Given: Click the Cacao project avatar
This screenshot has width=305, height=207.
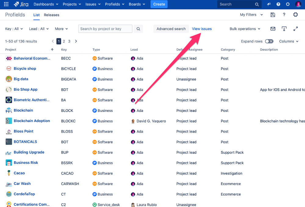Looking at the screenshot, I should click(x=9, y=173).
